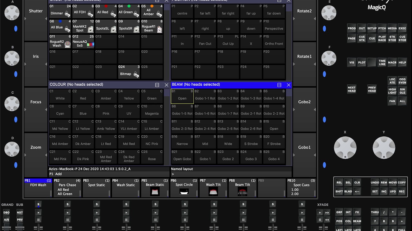The image size is (412, 231).
Task: Select the G1 Dimmer group tile
Action: click(x=60, y=11)
